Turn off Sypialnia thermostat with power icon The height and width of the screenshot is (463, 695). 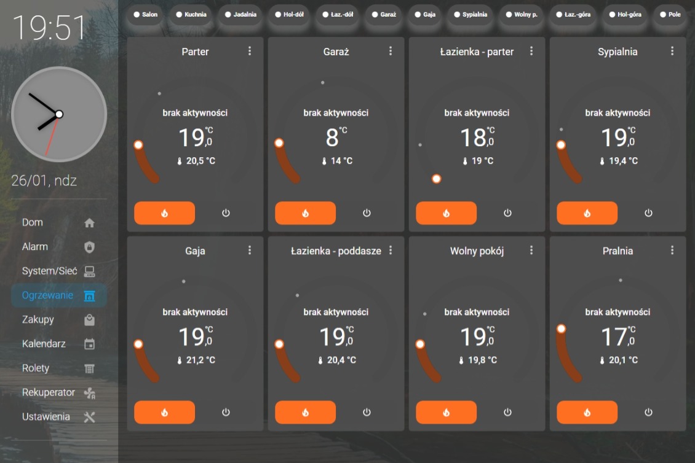[x=648, y=213]
